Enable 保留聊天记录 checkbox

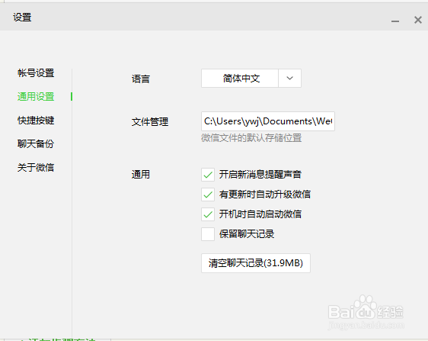pyautogui.click(x=208, y=234)
